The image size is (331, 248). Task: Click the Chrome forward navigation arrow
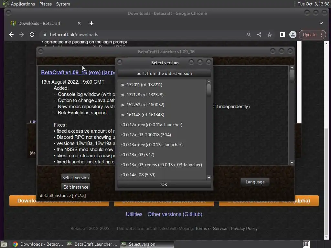(22, 35)
